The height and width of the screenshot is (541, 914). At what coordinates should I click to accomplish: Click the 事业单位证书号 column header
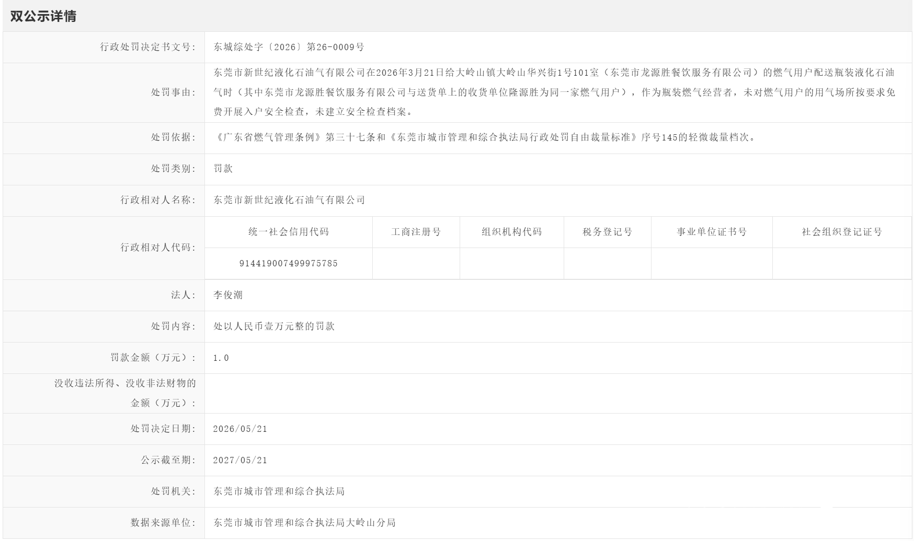click(x=712, y=232)
